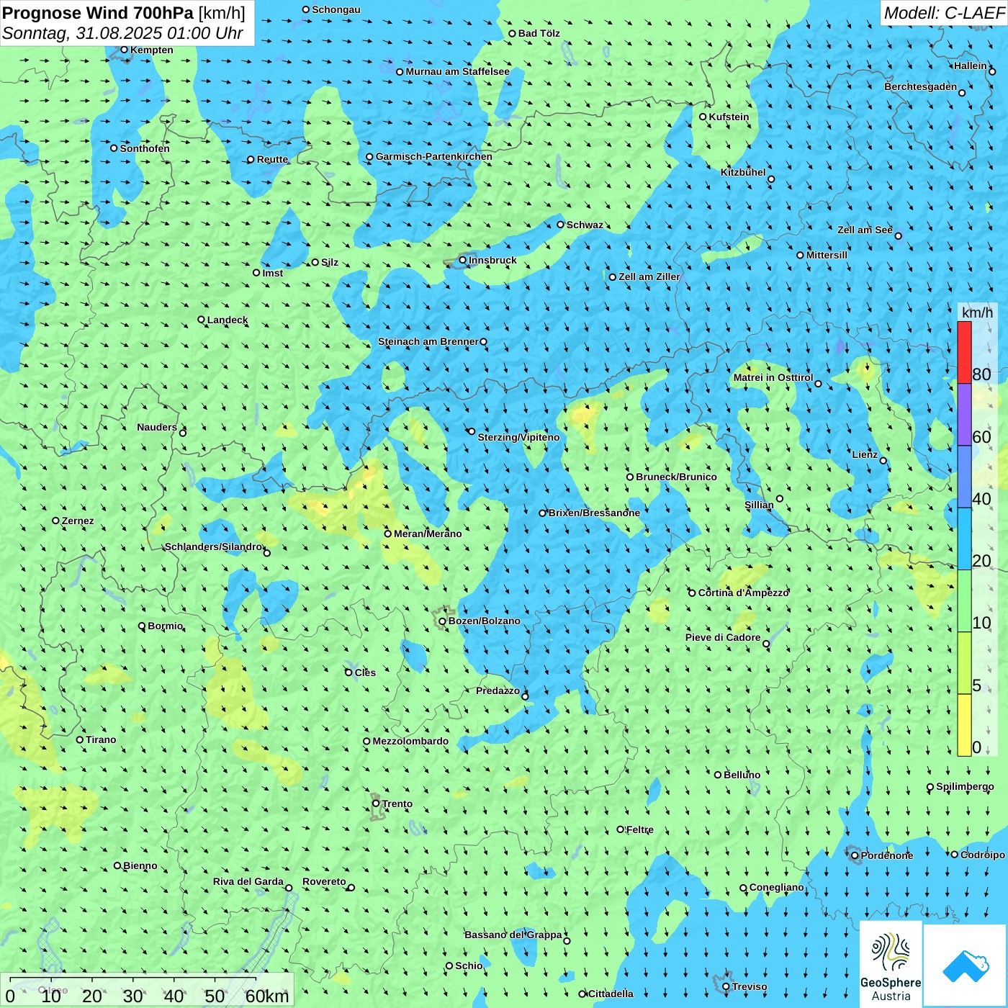The image size is (1008, 1008).
Task: Click the 'Bassano del Grappa' label
Action: tap(513, 935)
